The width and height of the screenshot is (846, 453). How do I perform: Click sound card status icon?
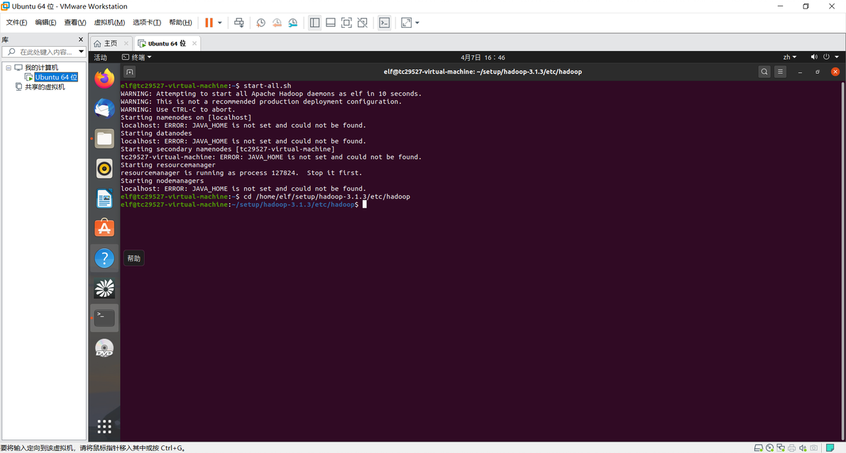pyautogui.click(x=803, y=447)
